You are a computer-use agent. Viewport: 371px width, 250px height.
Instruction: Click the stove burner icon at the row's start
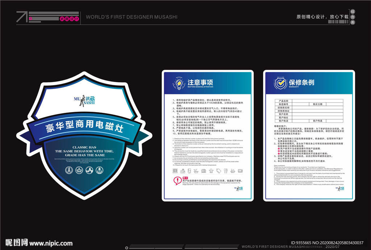click(x=175, y=171)
